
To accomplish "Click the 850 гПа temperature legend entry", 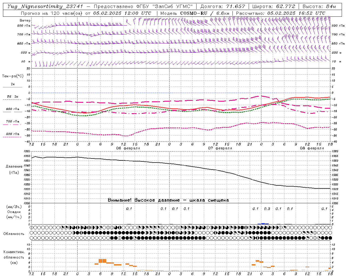I will [13, 109].
